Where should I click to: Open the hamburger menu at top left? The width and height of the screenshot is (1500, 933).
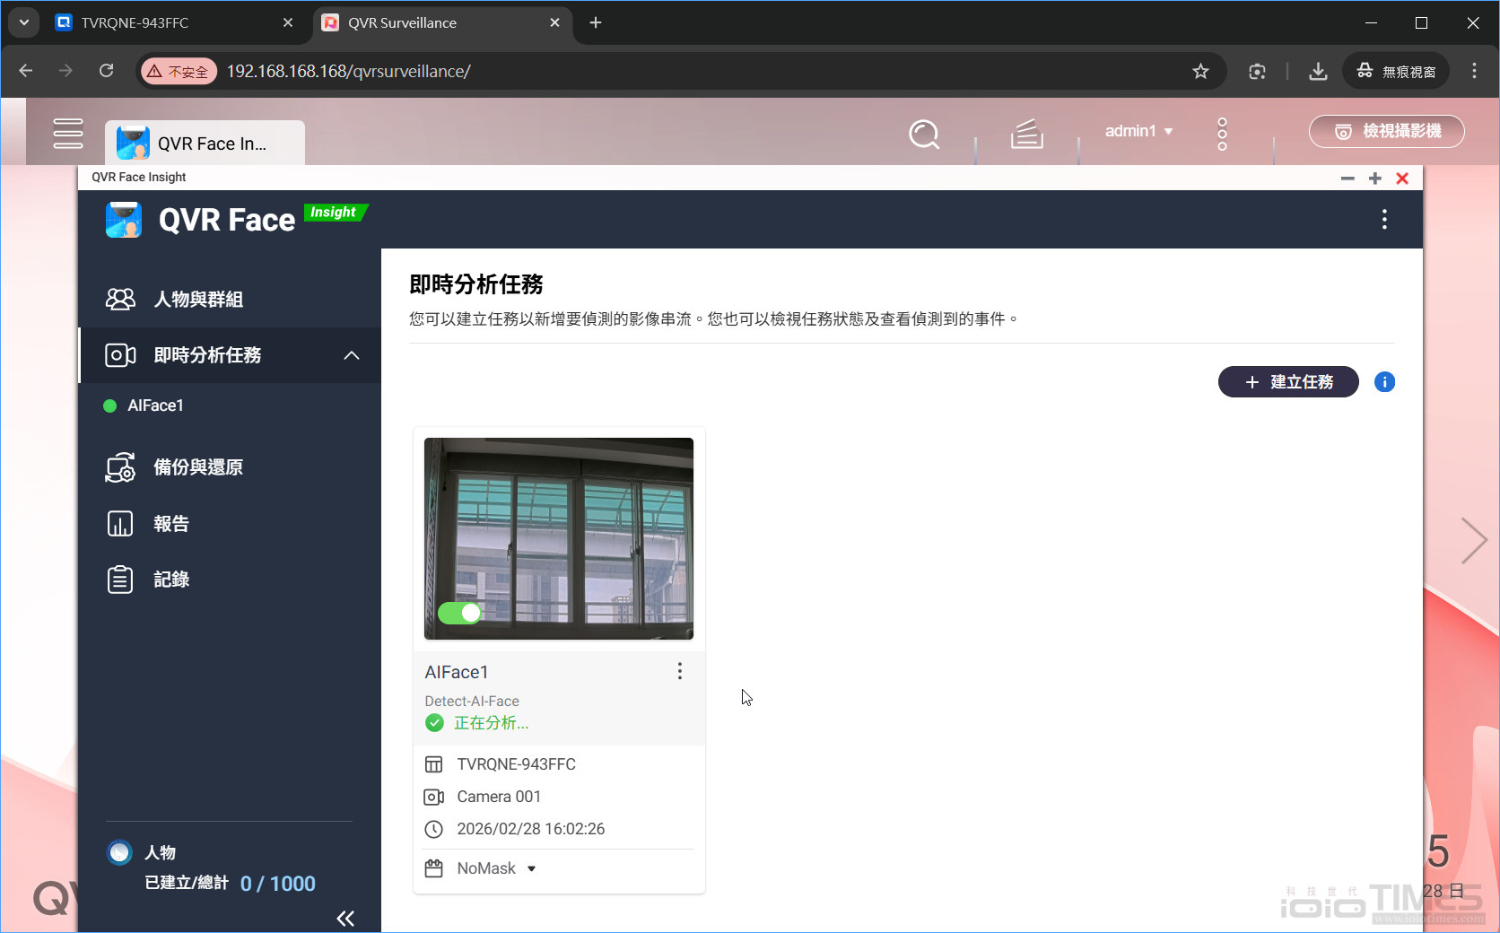[68, 132]
